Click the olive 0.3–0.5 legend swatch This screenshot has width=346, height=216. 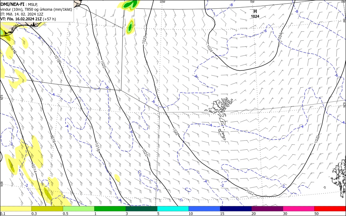point(47,209)
